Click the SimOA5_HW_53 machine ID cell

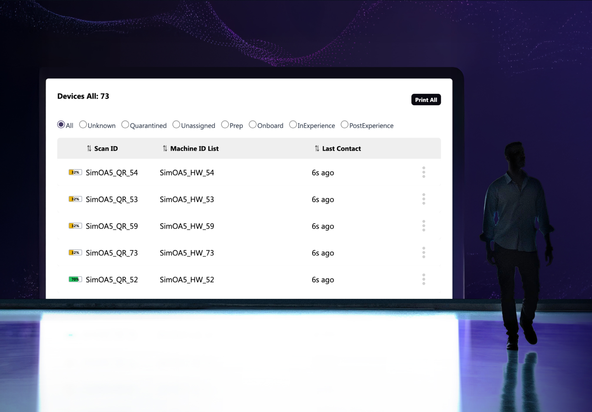click(187, 200)
